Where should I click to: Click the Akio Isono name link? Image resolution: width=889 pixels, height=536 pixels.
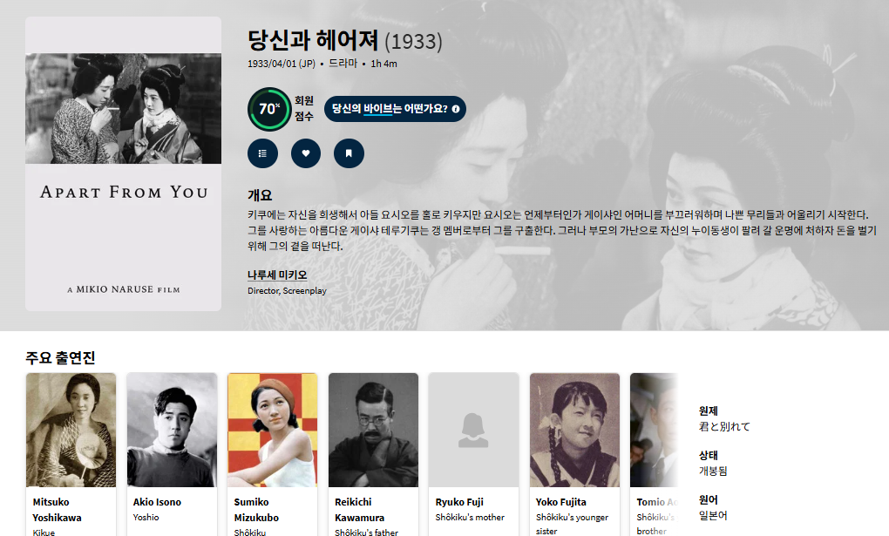click(157, 502)
